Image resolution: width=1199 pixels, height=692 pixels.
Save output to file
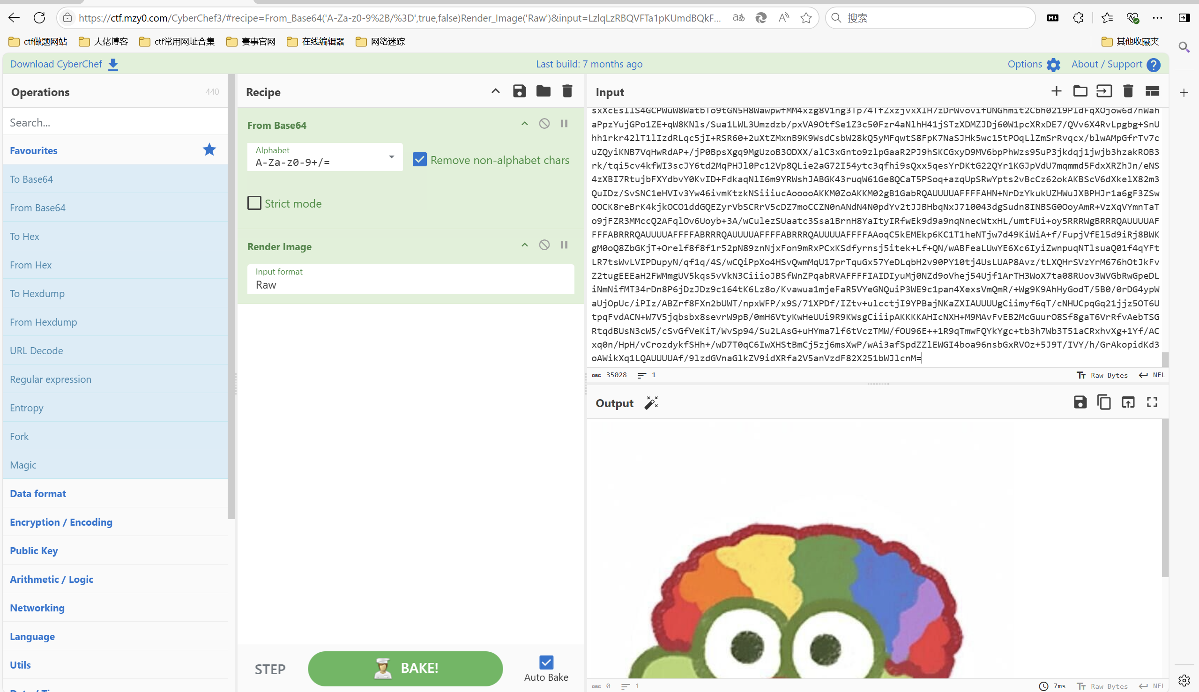coord(1080,402)
